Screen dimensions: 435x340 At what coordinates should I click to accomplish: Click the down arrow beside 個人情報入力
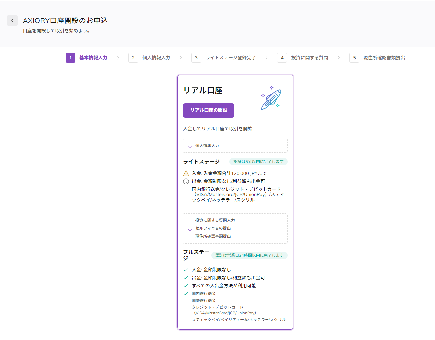(190, 146)
